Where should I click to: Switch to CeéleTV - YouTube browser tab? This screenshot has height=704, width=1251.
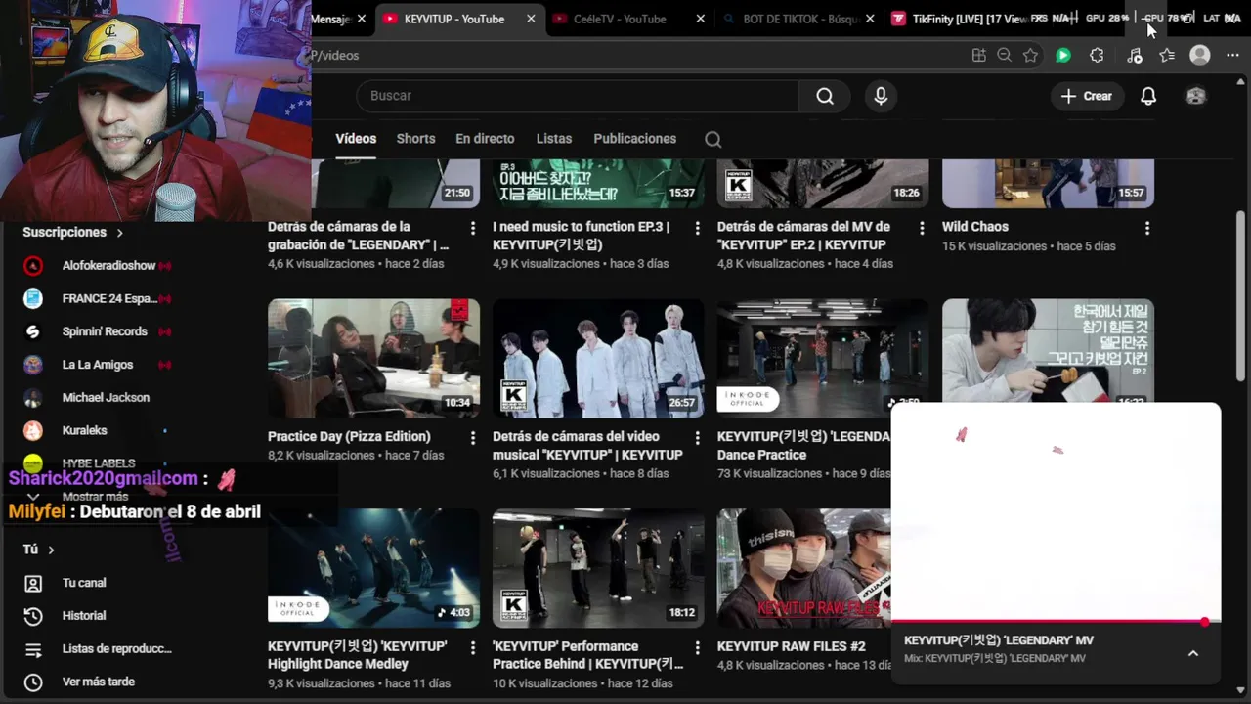619,19
